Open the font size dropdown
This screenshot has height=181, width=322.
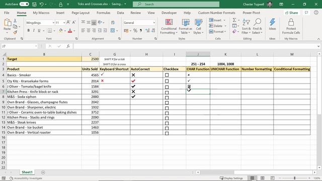(x=64, y=23)
